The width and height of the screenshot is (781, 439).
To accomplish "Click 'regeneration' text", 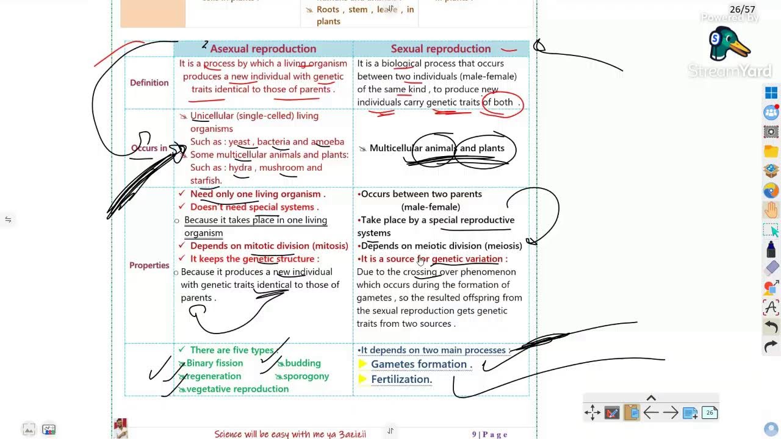I will point(214,376).
